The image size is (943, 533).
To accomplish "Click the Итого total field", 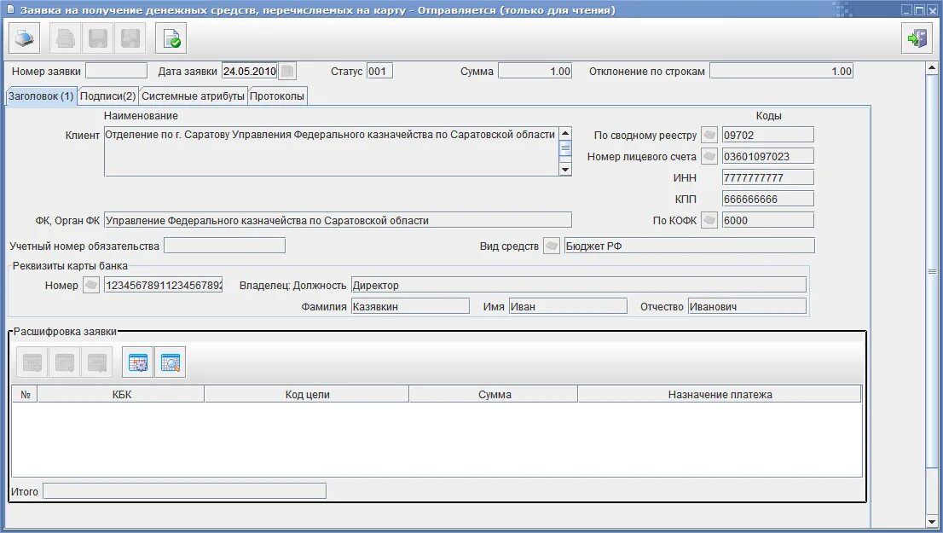I will click(x=185, y=491).
